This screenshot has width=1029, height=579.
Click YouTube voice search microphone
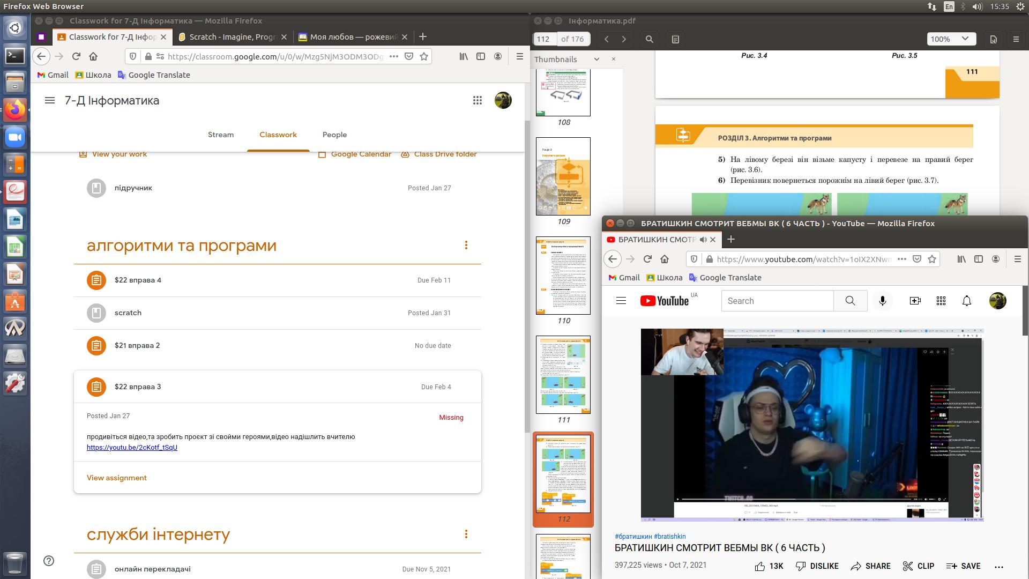tap(883, 301)
